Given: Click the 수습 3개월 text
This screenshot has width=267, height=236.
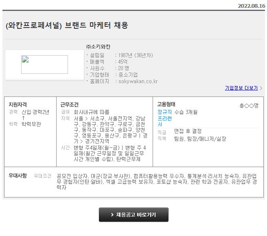Looking at the screenshot, I should point(186,112).
